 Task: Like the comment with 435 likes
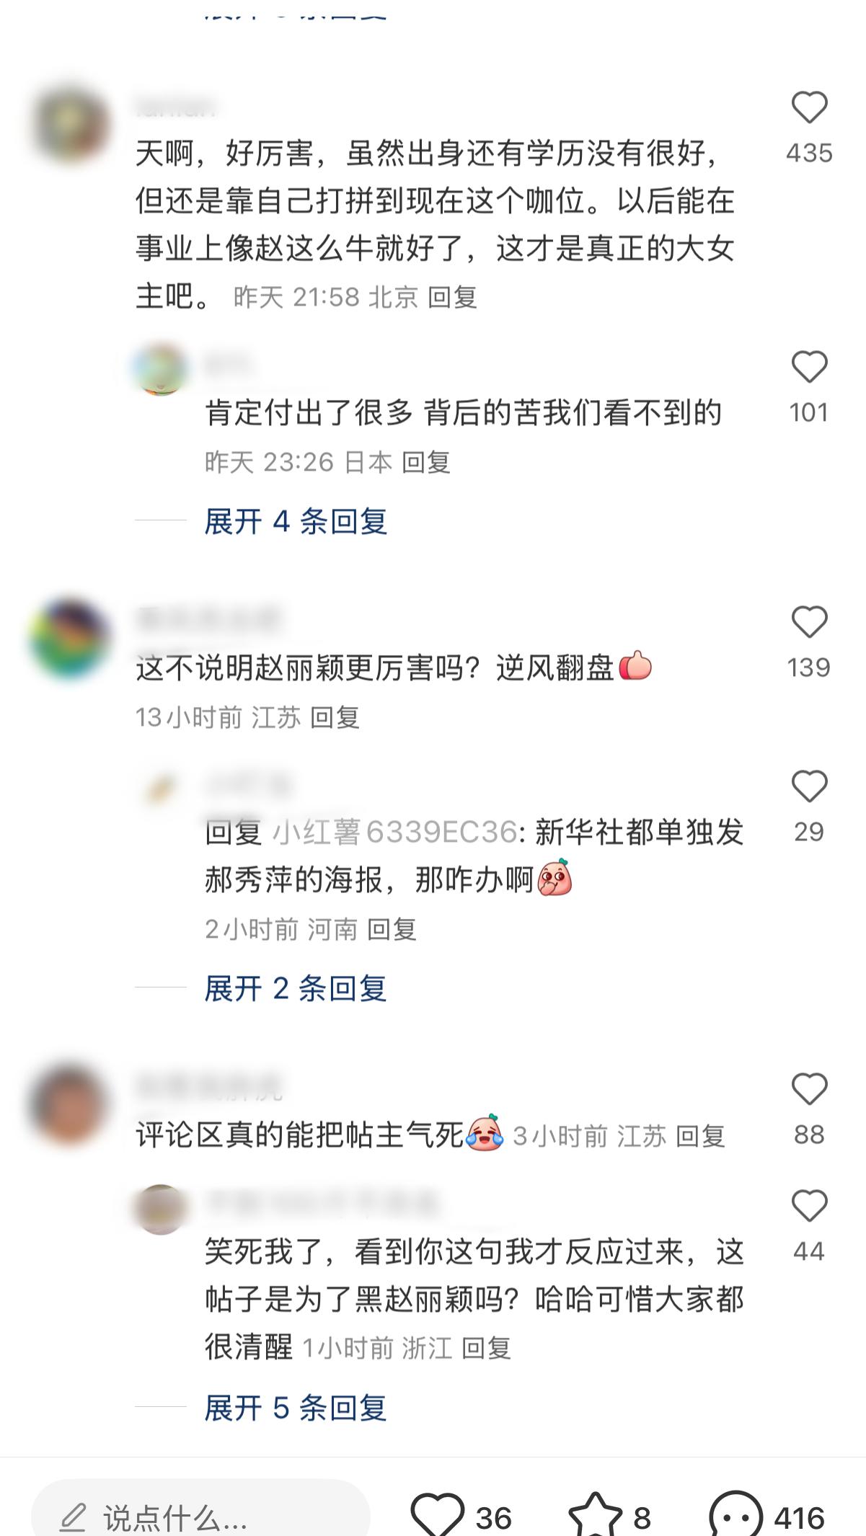pos(809,108)
